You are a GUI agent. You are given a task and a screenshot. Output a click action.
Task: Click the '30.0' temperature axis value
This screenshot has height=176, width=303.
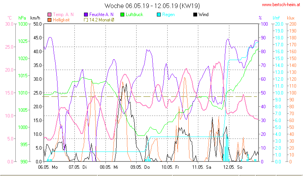point(9,24)
